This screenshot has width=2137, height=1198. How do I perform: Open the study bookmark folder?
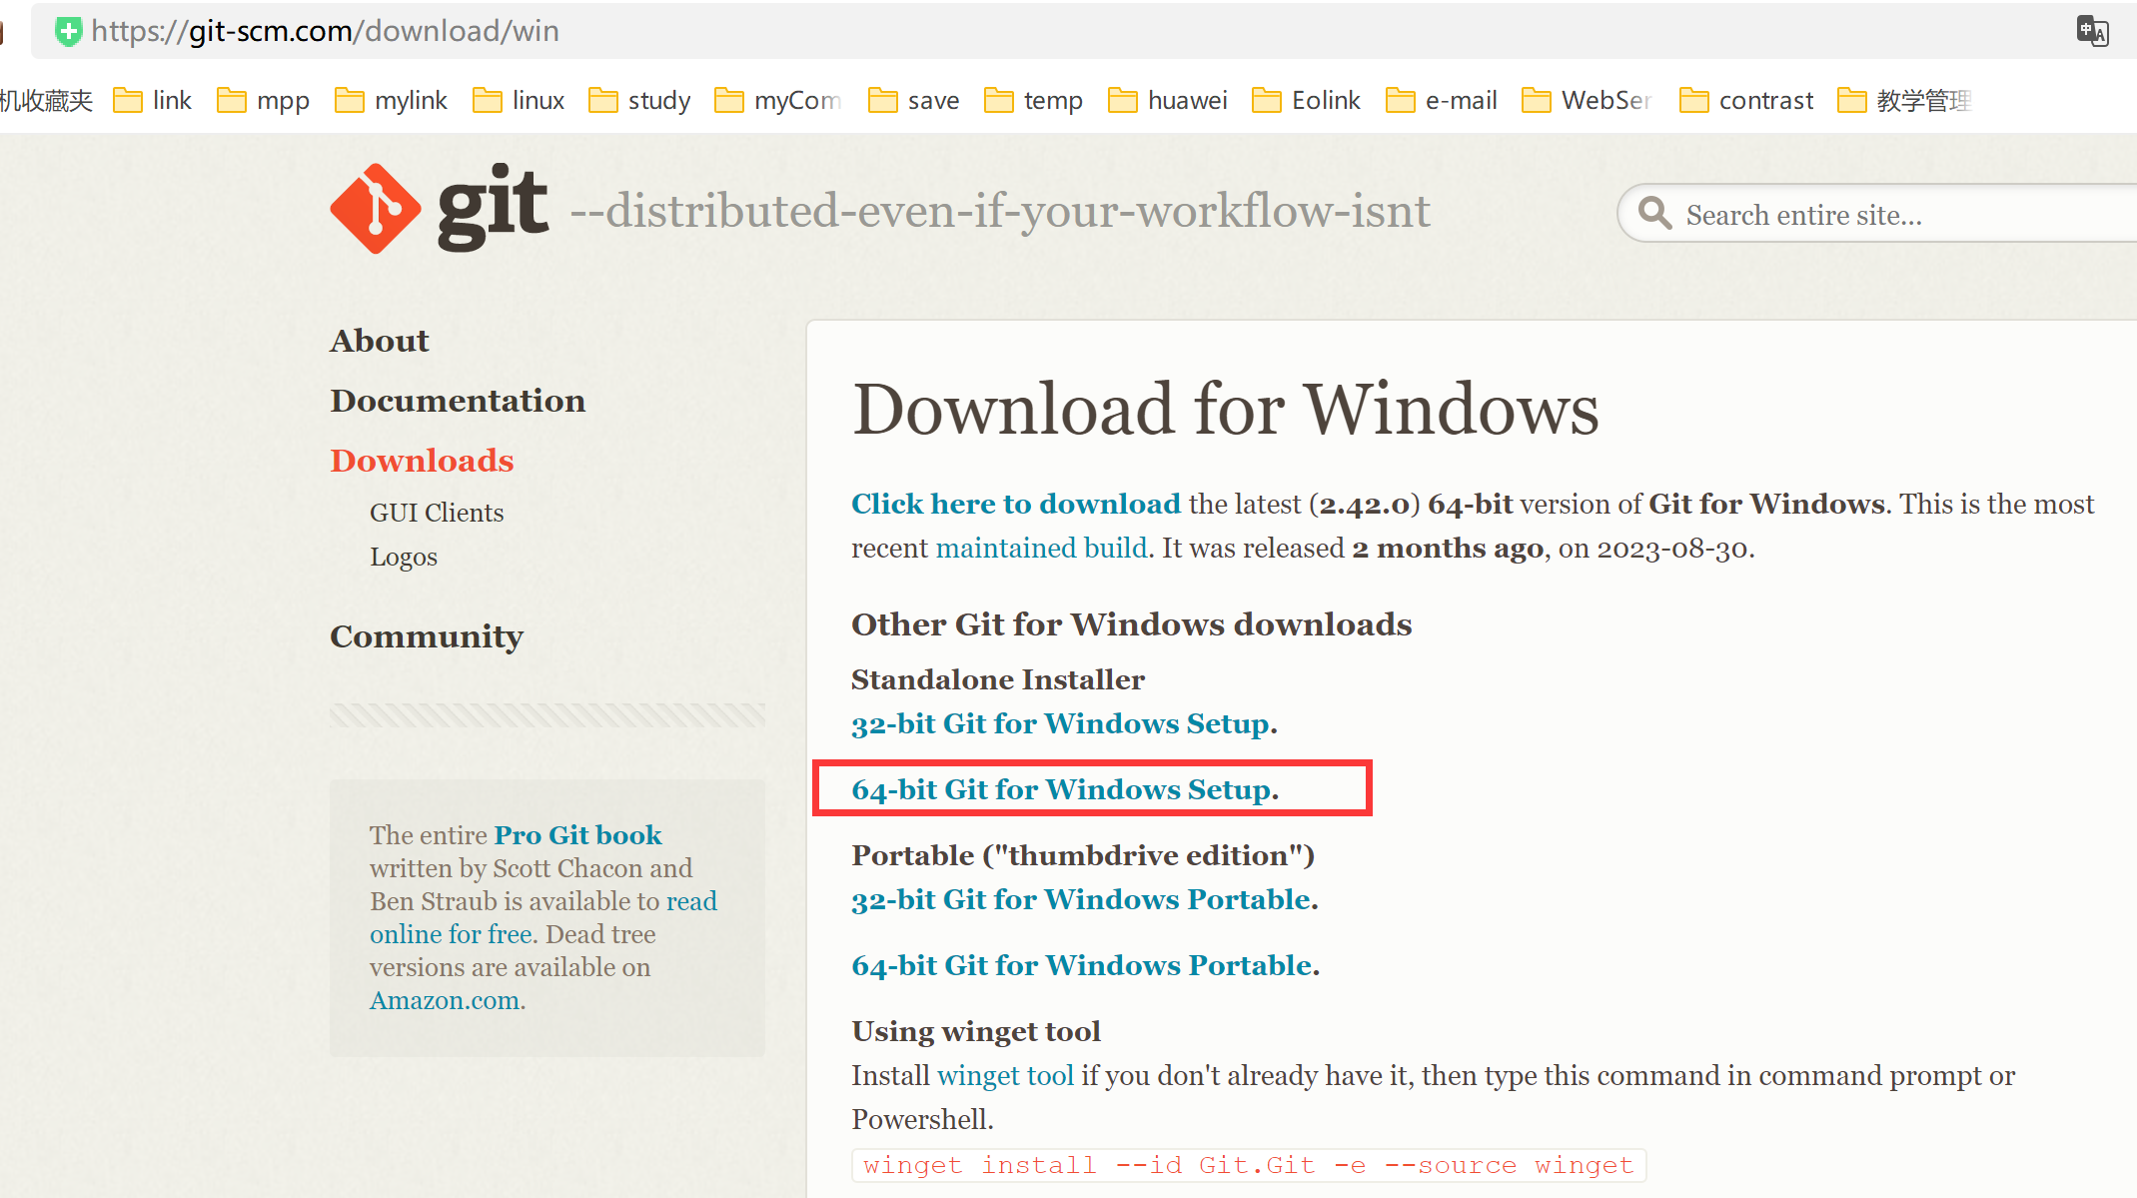(x=640, y=100)
